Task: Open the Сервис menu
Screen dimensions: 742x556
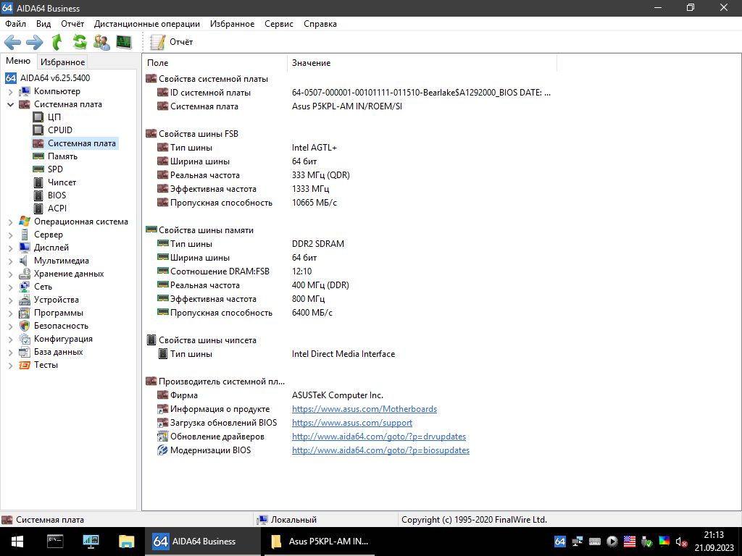Action: coord(279,24)
